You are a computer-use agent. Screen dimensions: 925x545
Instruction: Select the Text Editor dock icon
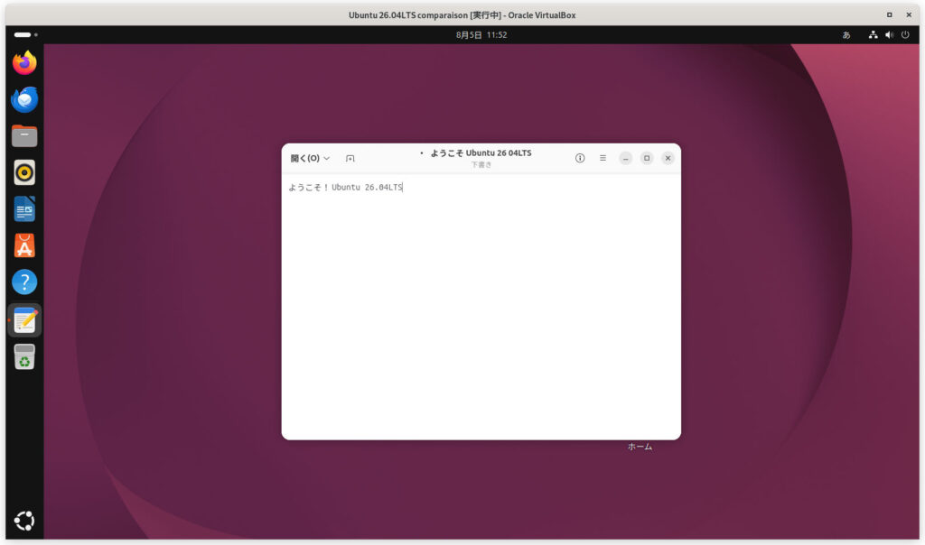point(24,320)
